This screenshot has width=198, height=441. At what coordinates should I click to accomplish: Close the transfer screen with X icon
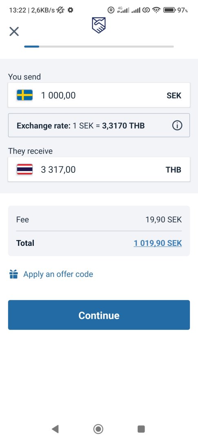14,31
